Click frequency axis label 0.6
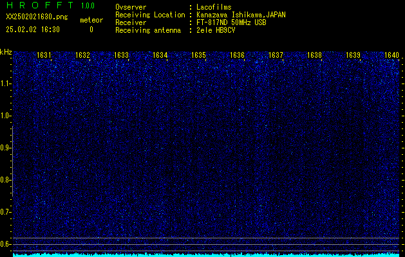 pos(5,244)
